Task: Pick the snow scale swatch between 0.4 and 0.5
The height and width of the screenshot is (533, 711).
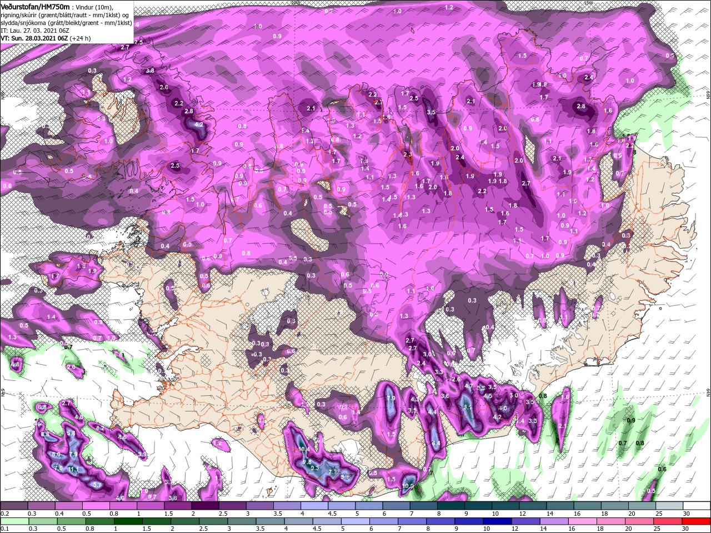Action: click(x=68, y=506)
